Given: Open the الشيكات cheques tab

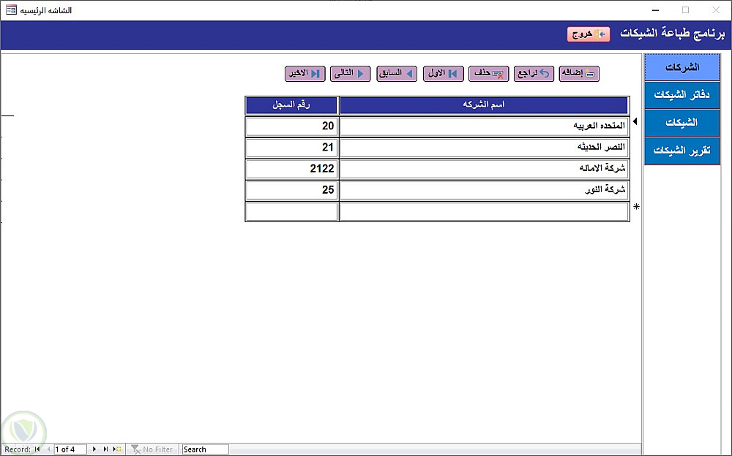Looking at the screenshot, I should coord(682,123).
